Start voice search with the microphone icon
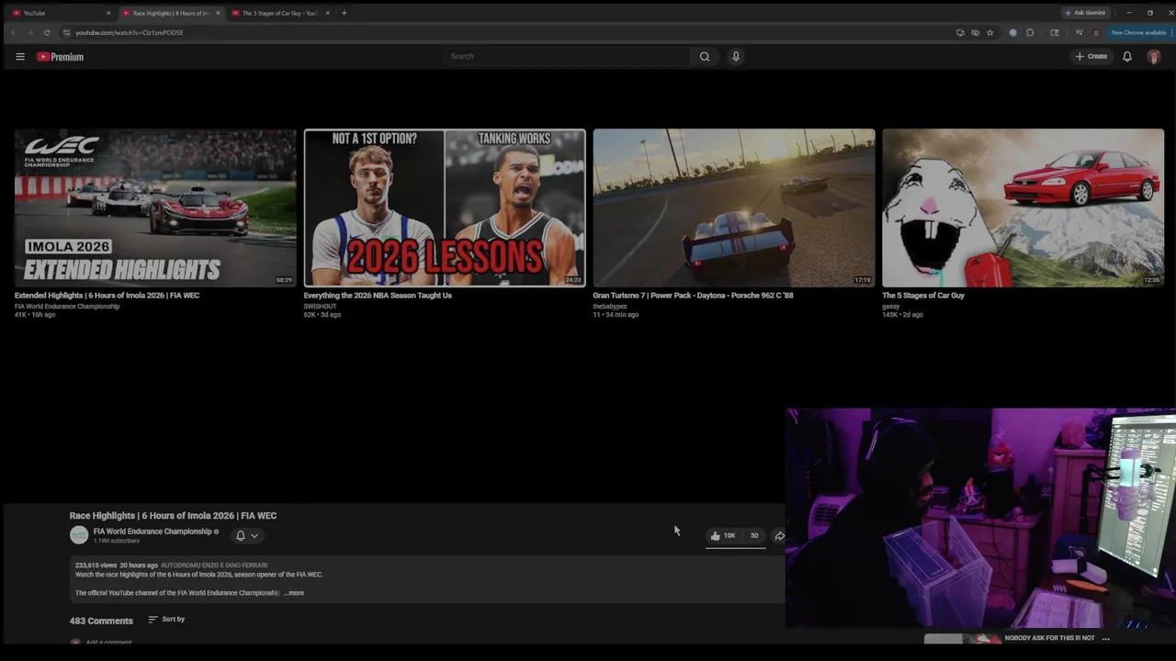Screen dimensions: 1176x661 (x=736, y=57)
